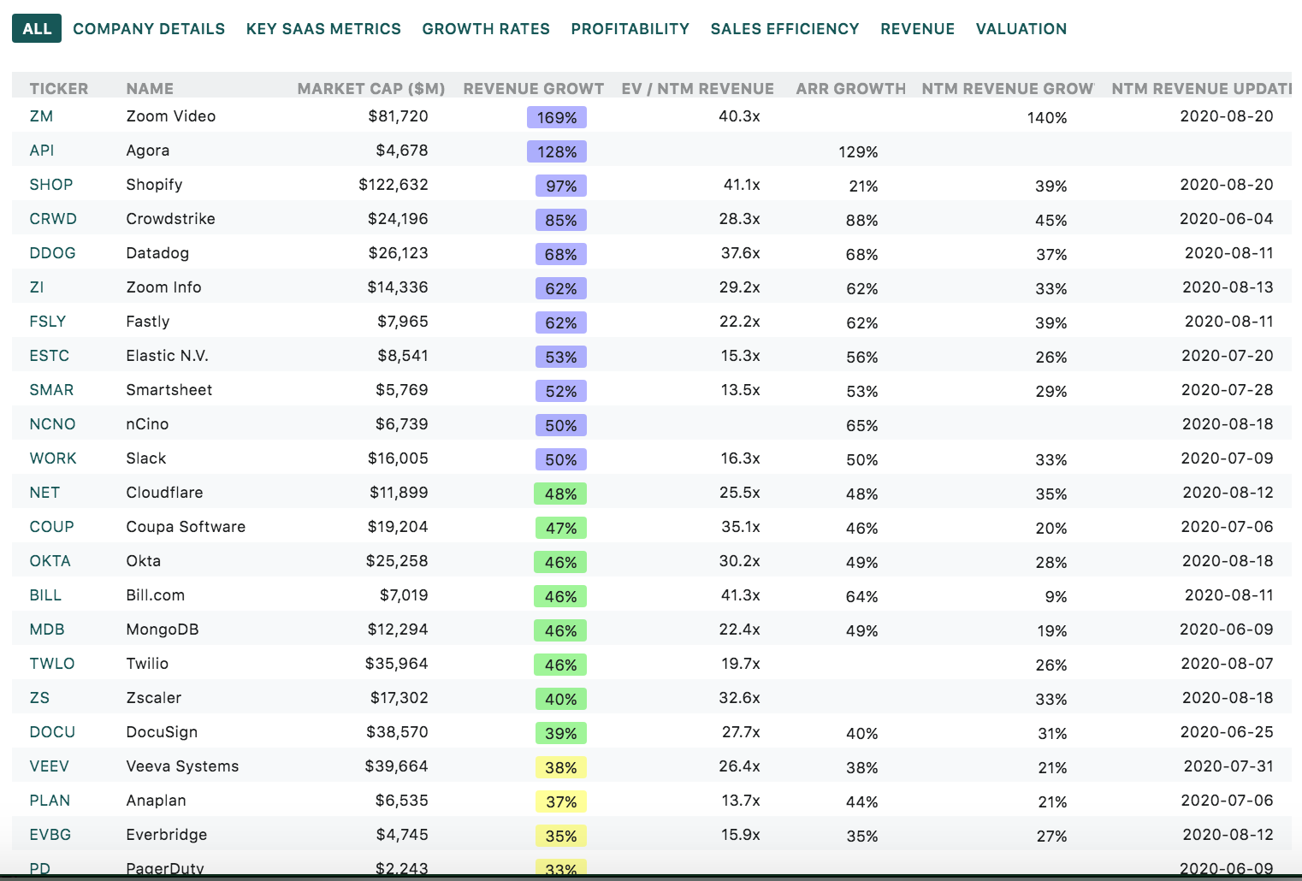Viewport: 1302px width, 881px height.
Task: Open the NET ticker link
Action: tap(44, 493)
